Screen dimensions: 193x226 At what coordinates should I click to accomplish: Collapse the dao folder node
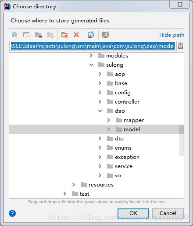[x=100, y=111]
